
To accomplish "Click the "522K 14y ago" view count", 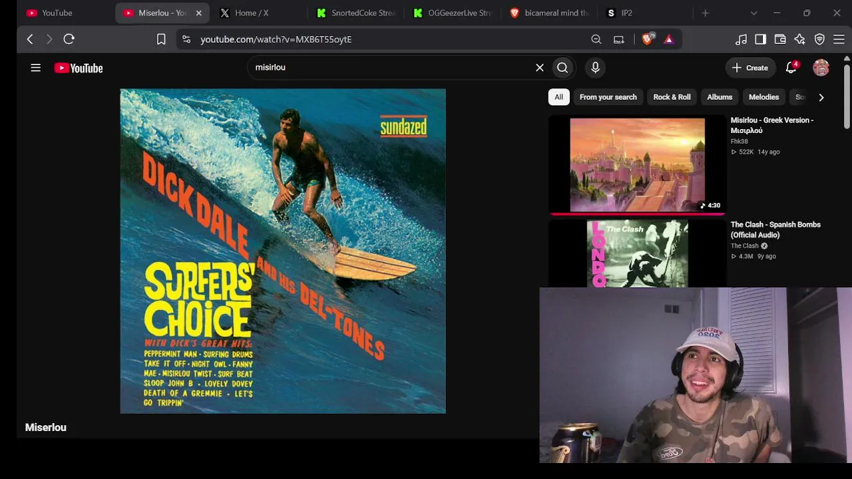I will 755,152.
